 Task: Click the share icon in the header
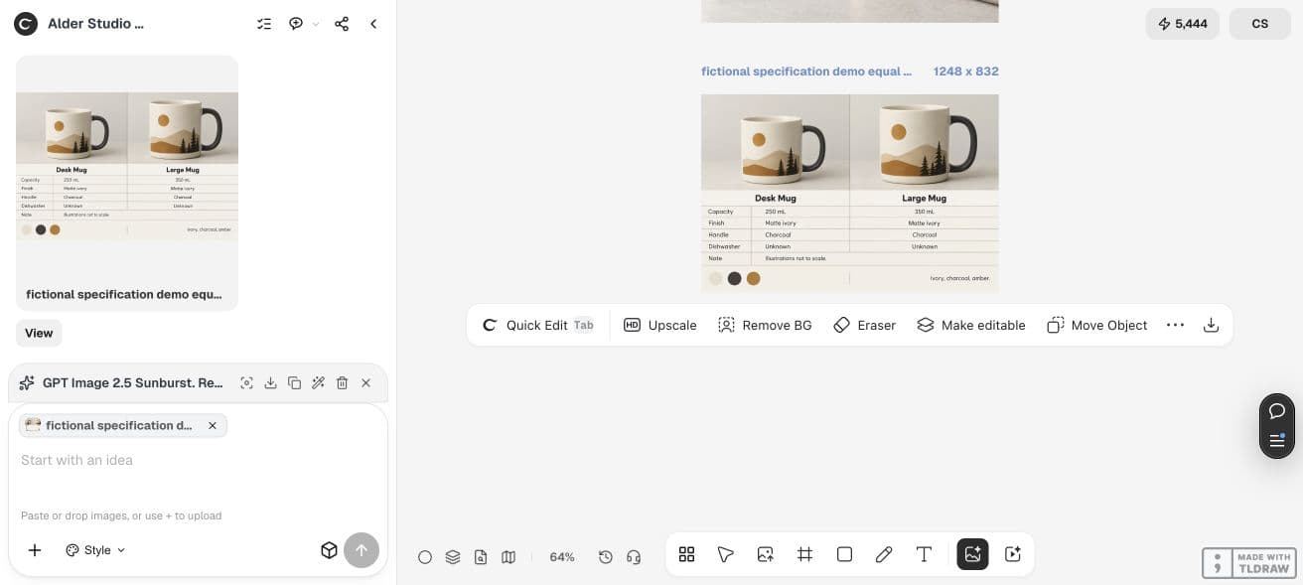342,24
